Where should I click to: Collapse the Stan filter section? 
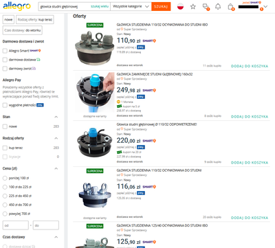pos(56,117)
